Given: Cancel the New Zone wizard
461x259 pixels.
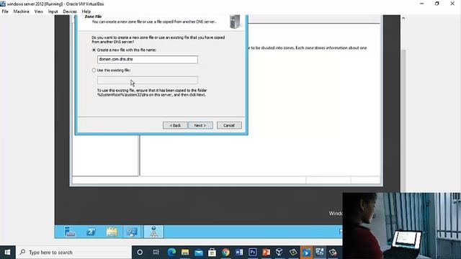Looking at the screenshot, I should [x=229, y=125].
